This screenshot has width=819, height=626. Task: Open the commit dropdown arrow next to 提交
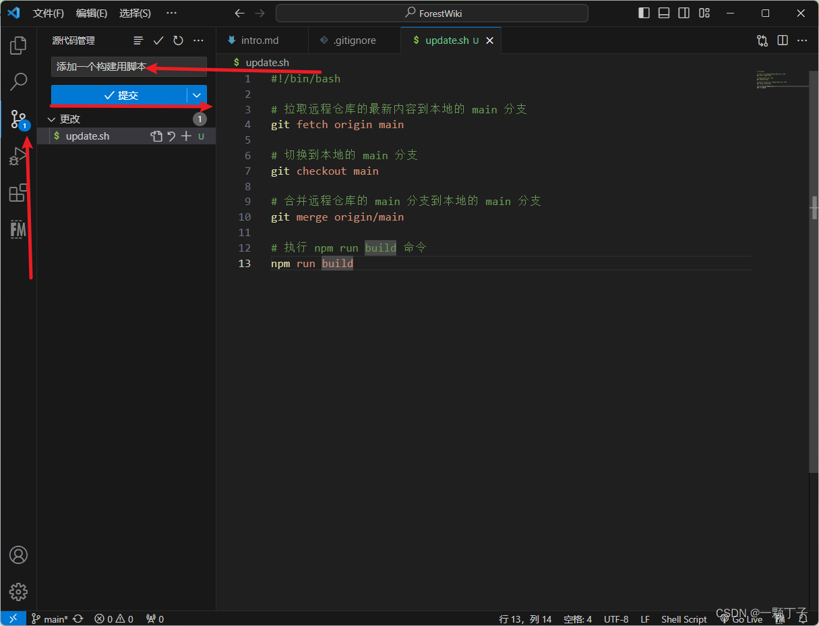pos(197,95)
